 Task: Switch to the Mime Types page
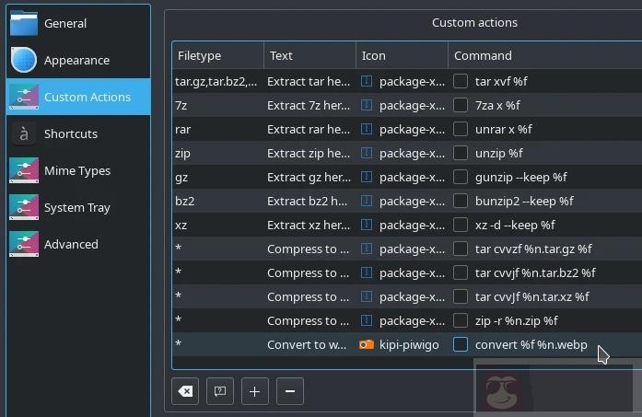pos(78,170)
